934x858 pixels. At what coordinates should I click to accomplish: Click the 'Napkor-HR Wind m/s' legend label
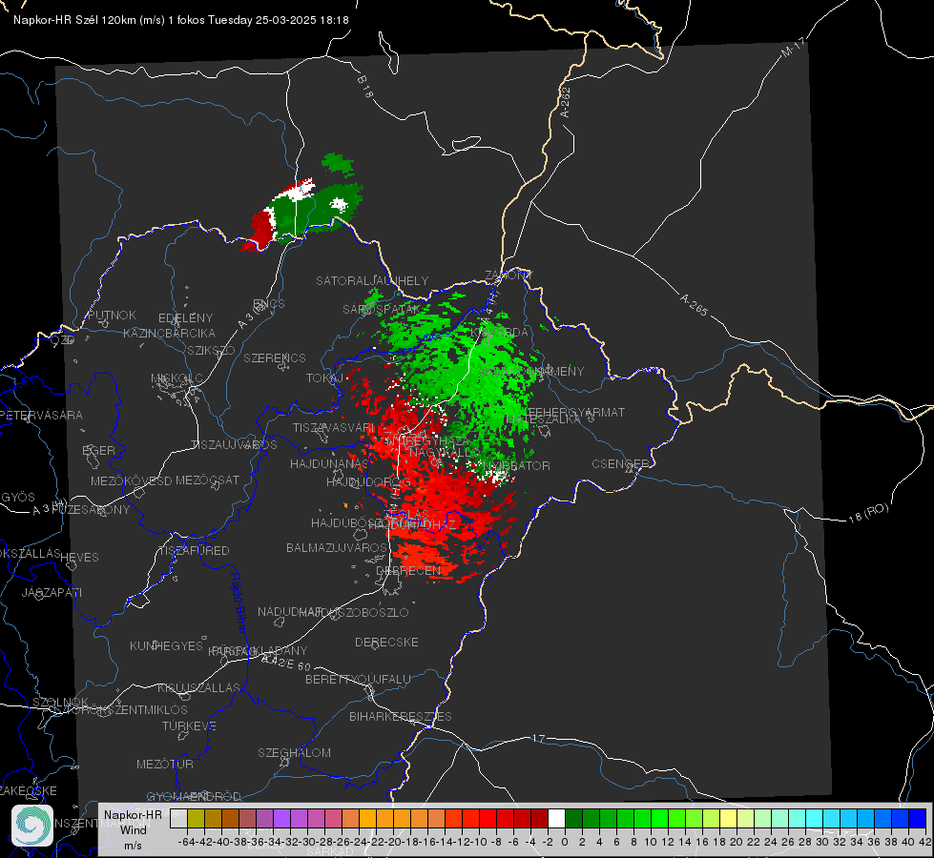pyautogui.click(x=133, y=829)
